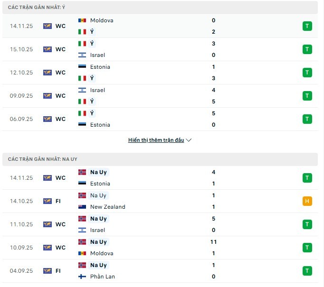Open the Na Uy vs New Zealand match row
The height and width of the screenshot is (287, 324).
(x=162, y=201)
